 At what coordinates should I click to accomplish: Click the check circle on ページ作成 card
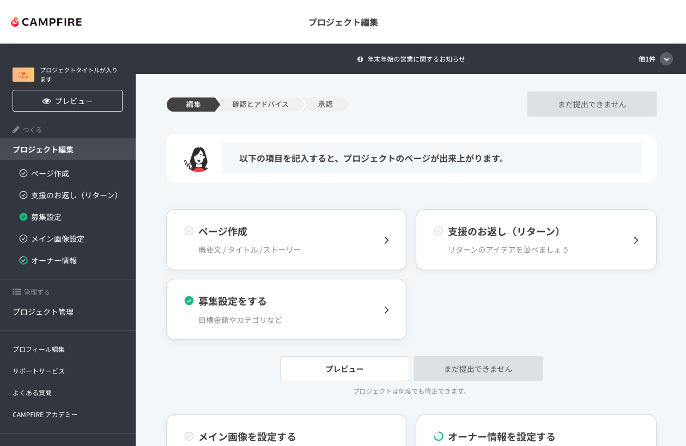point(189,231)
